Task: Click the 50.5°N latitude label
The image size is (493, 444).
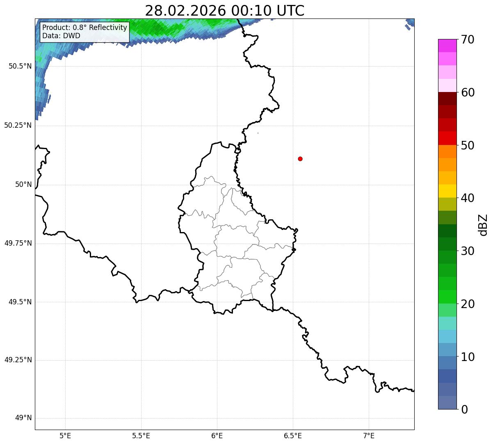Action: [20, 66]
